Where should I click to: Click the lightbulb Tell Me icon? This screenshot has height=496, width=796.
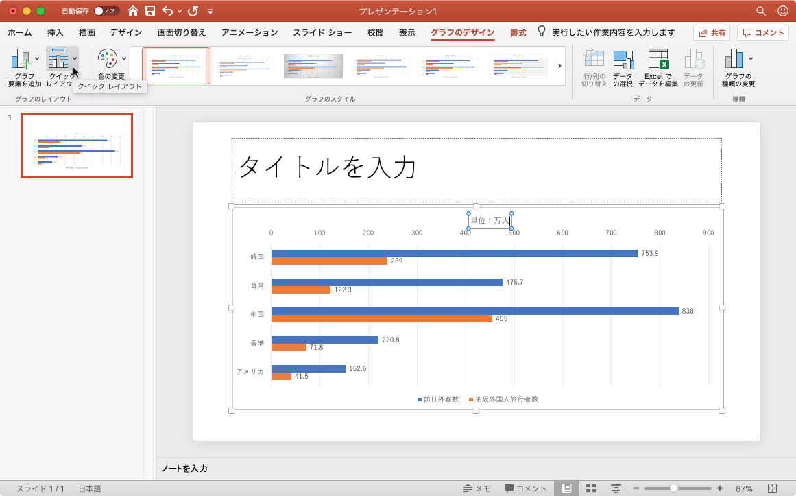[542, 32]
